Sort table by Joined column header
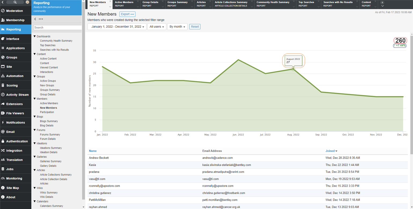The image size is (413, 209). pos(331,151)
